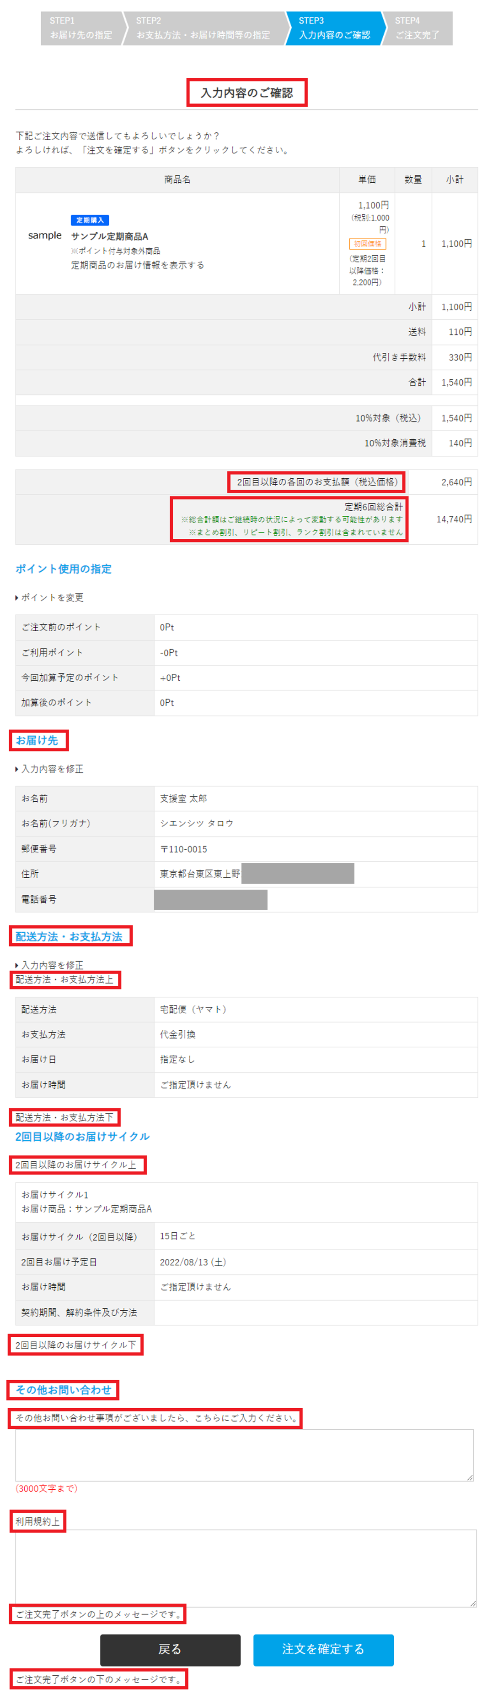Go to STEP2 お支払方法・お届け時間等の指定
Screen dimensions: 498x1706
click(203, 28)
